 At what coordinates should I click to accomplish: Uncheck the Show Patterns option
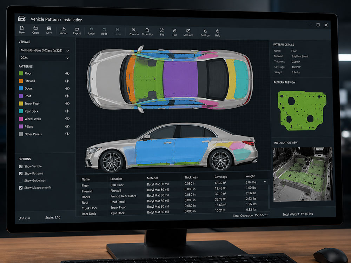21,174
